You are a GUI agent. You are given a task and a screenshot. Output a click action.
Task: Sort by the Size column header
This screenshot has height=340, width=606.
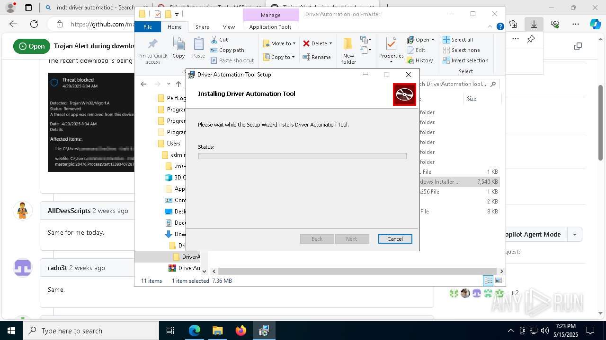click(x=472, y=99)
